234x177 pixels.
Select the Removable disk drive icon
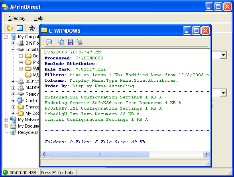coord(21,94)
